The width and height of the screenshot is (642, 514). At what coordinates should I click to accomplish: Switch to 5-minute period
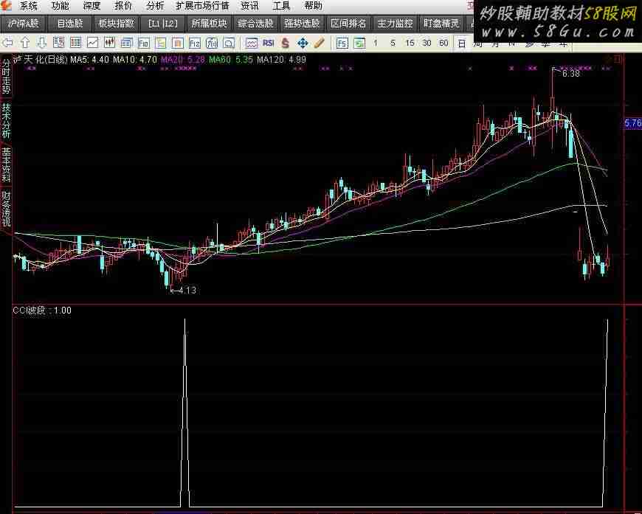tap(393, 43)
